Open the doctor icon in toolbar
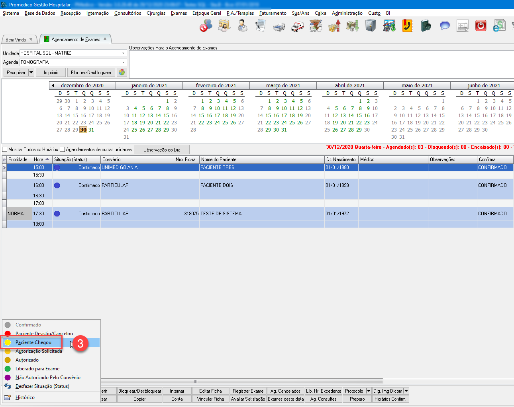 (x=242, y=26)
